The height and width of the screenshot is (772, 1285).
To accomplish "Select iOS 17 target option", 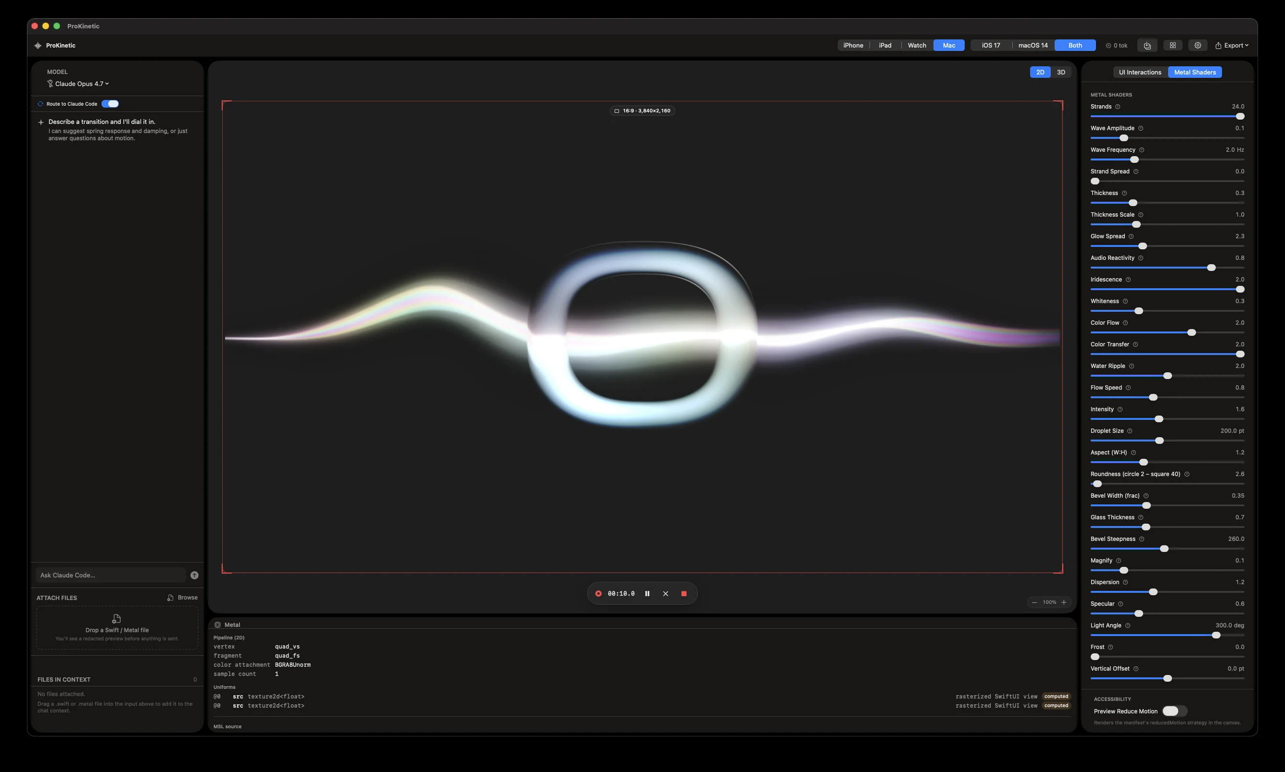I will point(990,45).
